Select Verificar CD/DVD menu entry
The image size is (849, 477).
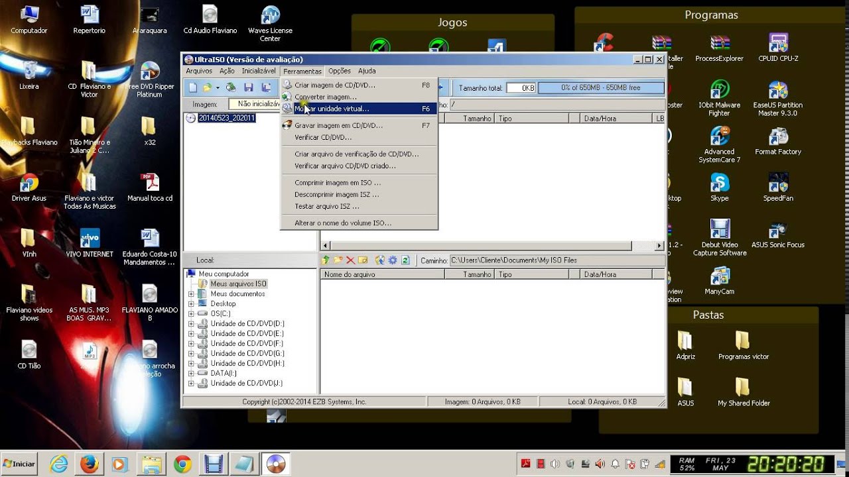click(x=359, y=137)
